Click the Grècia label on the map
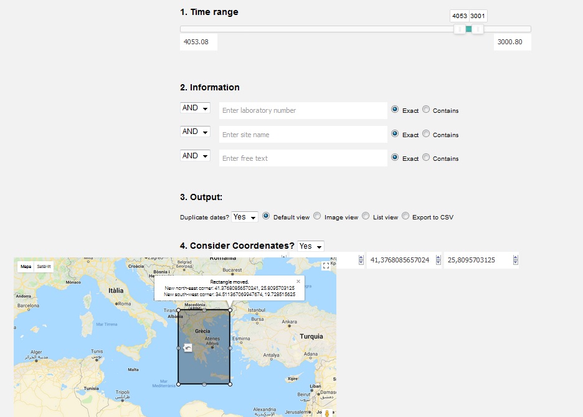Viewport: 583px width, 417px height. pos(202,331)
